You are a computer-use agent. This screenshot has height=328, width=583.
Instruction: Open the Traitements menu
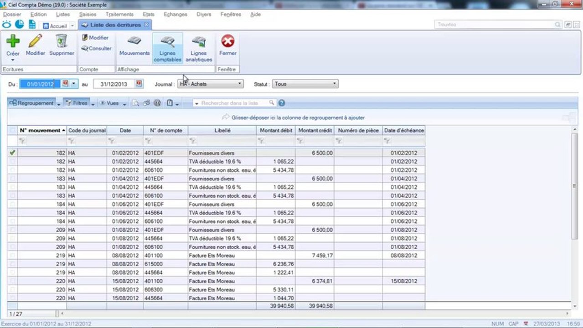pyautogui.click(x=119, y=14)
